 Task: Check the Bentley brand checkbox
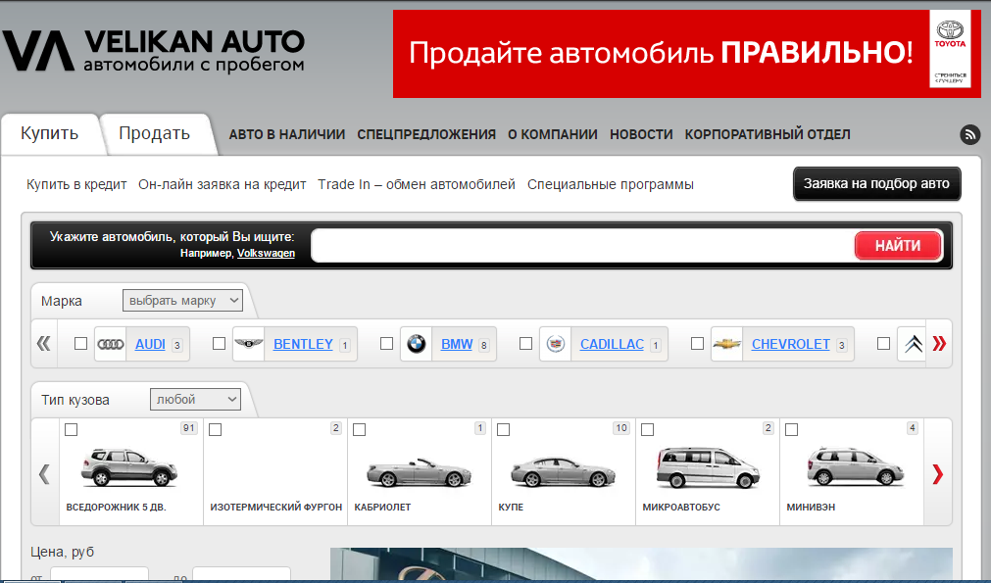220,344
